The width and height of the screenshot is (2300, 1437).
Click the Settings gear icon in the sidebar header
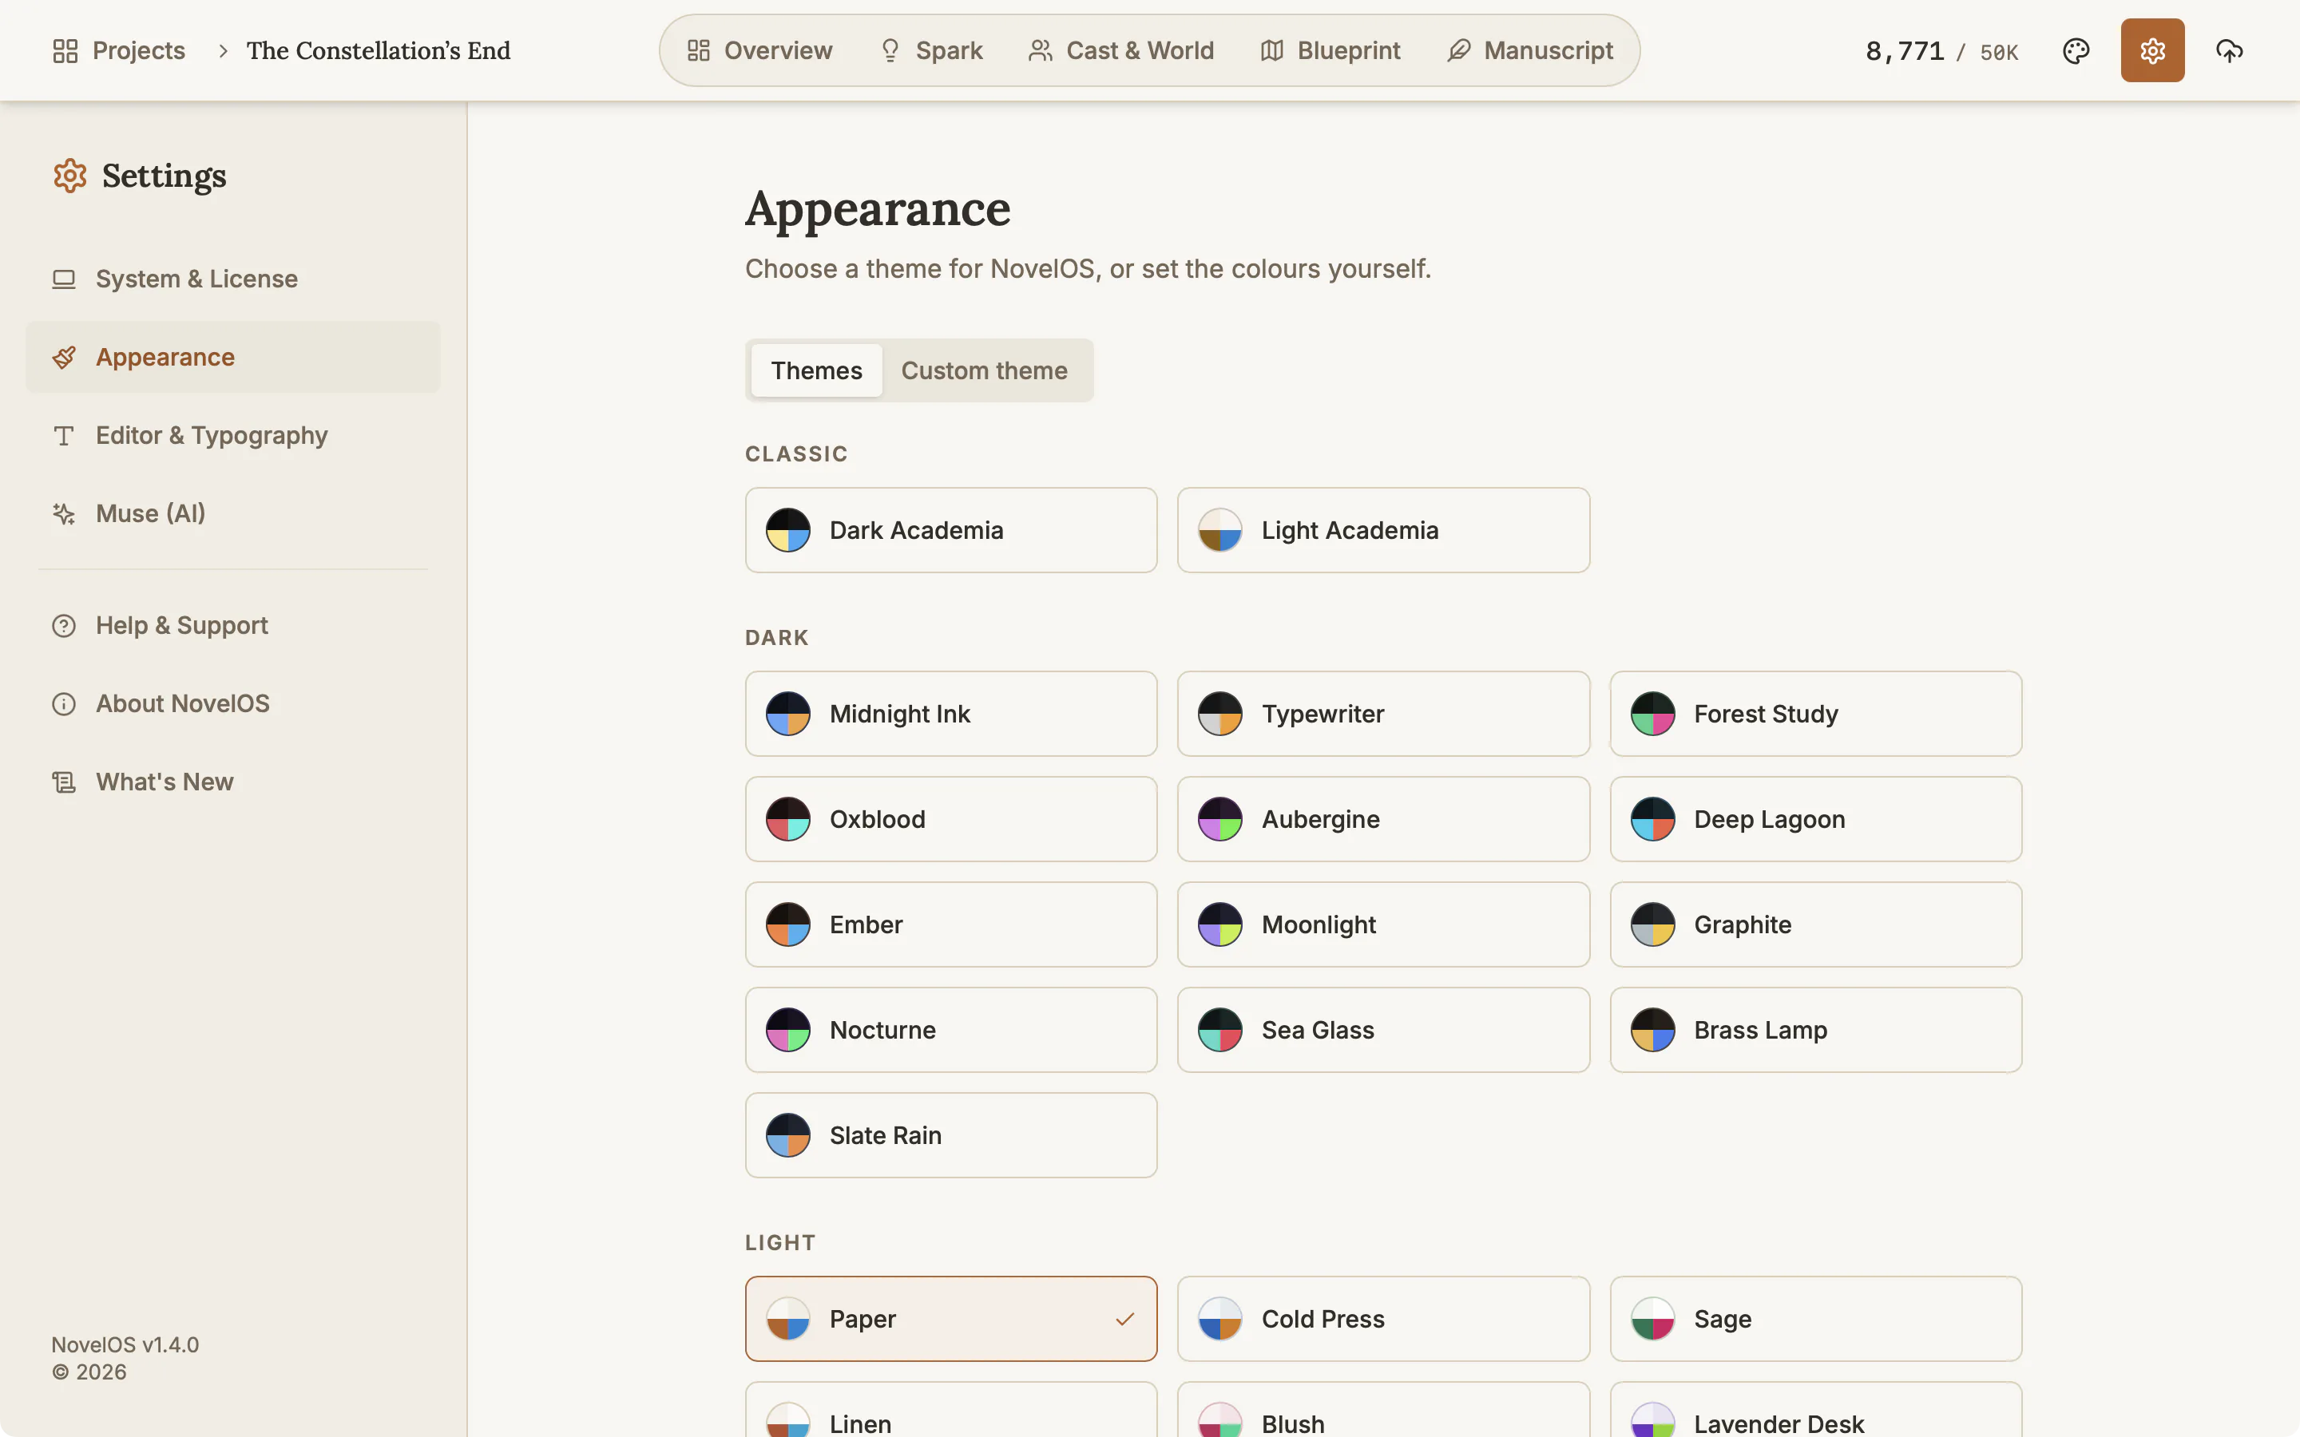point(70,176)
